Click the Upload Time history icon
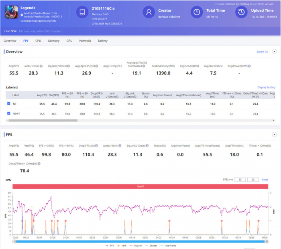 click(240, 12)
